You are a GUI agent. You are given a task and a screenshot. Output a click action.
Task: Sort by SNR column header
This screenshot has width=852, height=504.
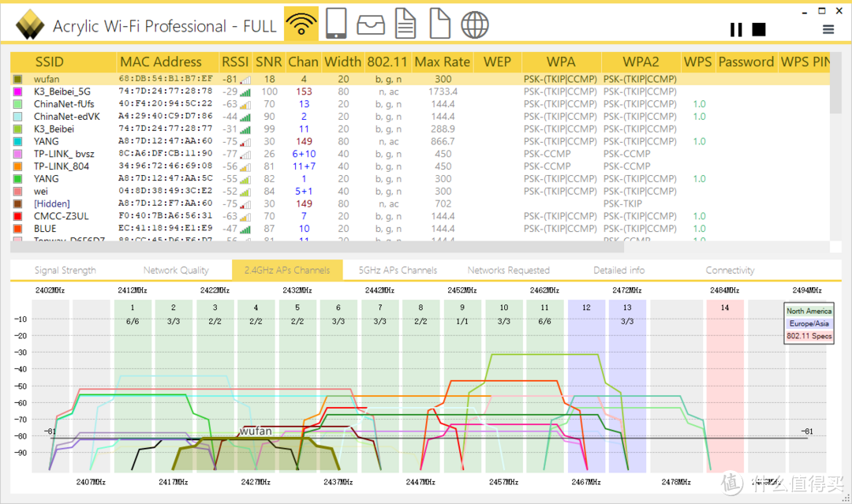(269, 62)
